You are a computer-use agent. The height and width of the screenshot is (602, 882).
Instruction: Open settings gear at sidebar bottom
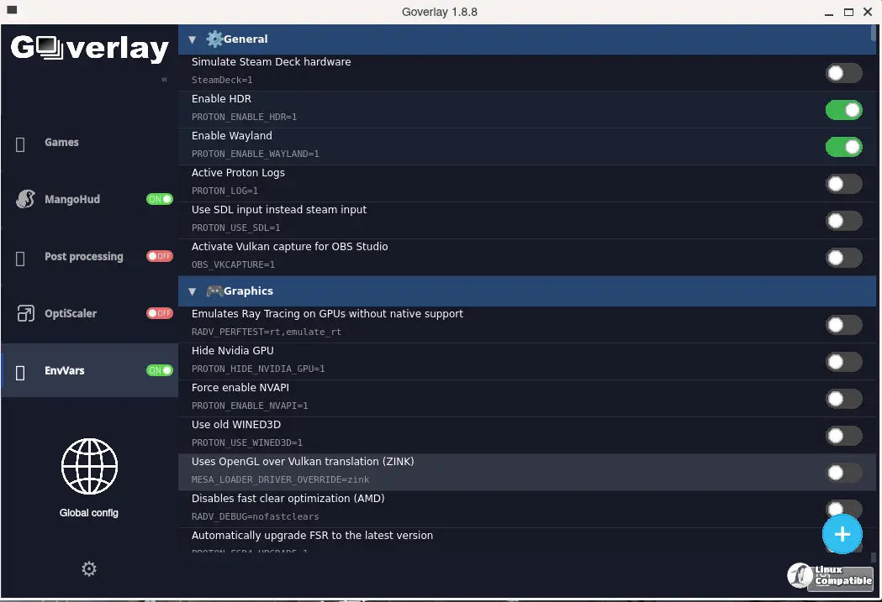pos(89,569)
